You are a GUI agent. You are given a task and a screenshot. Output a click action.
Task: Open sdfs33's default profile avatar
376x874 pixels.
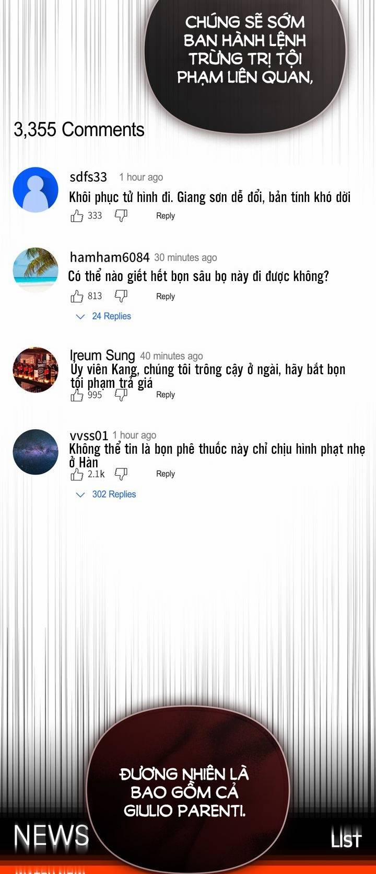36,189
